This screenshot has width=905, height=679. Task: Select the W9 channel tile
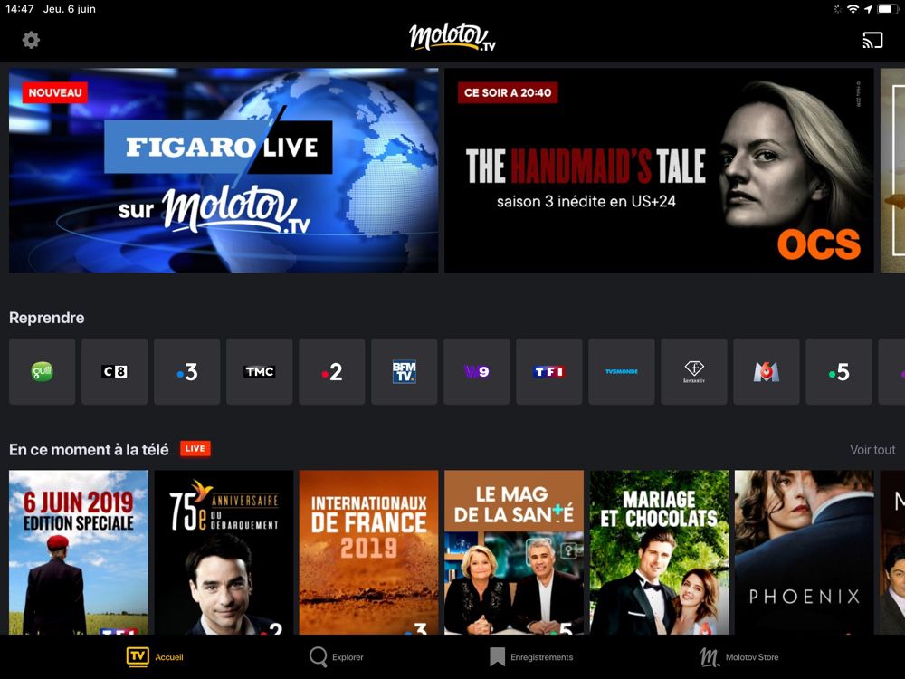click(477, 371)
